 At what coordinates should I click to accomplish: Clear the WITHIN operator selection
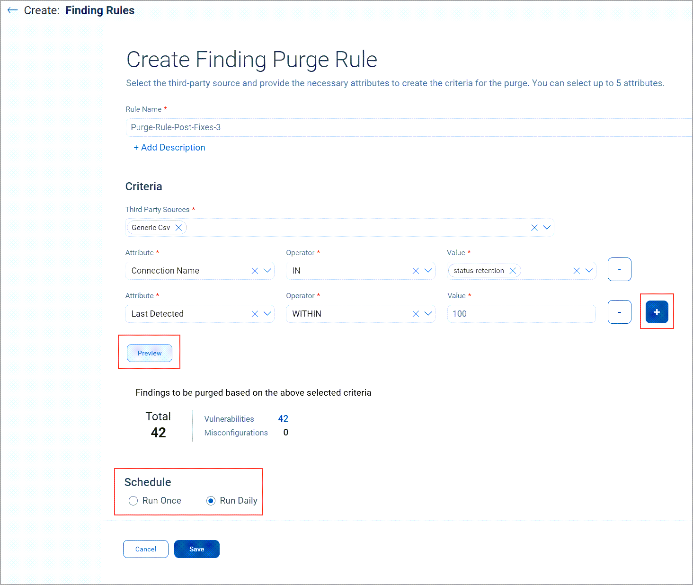click(416, 314)
